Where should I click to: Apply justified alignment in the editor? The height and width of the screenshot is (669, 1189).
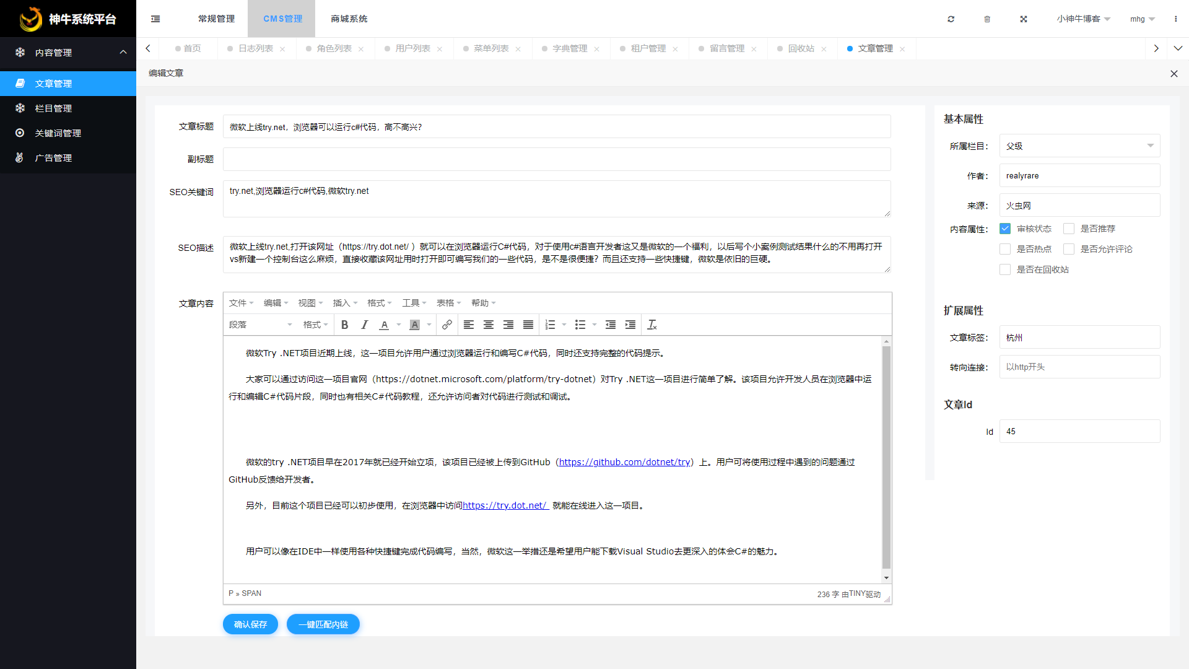point(528,324)
